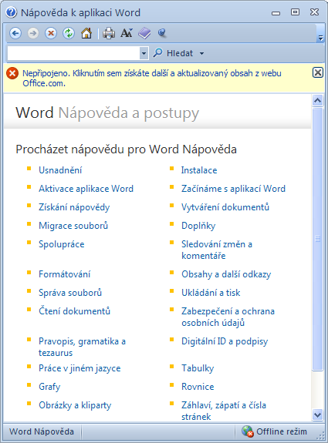328x443 pixels.
Task: Click the vertical scrollbar down arrow
Action: coord(317,415)
